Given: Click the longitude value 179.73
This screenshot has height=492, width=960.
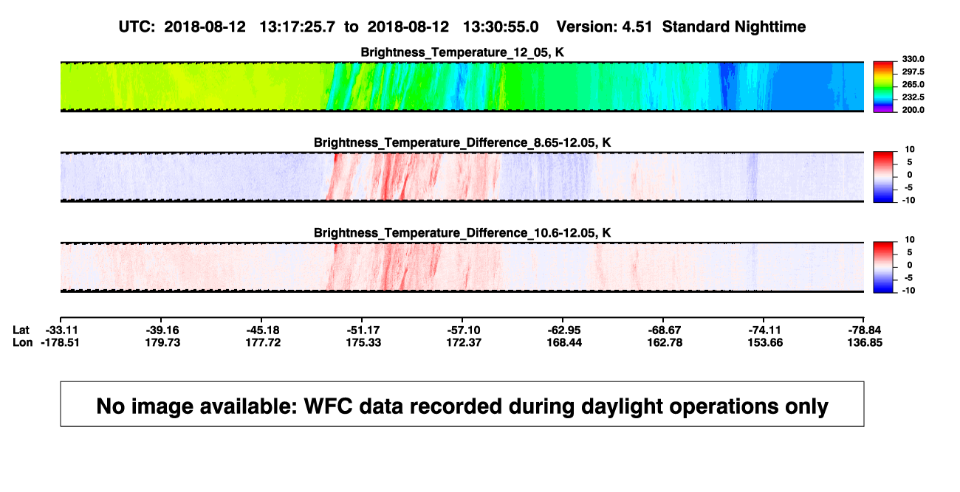Looking at the screenshot, I should (x=162, y=343).
